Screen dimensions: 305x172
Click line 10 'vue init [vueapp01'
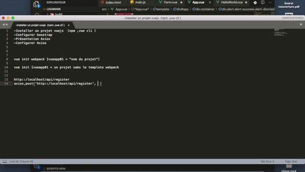point(66,67)
